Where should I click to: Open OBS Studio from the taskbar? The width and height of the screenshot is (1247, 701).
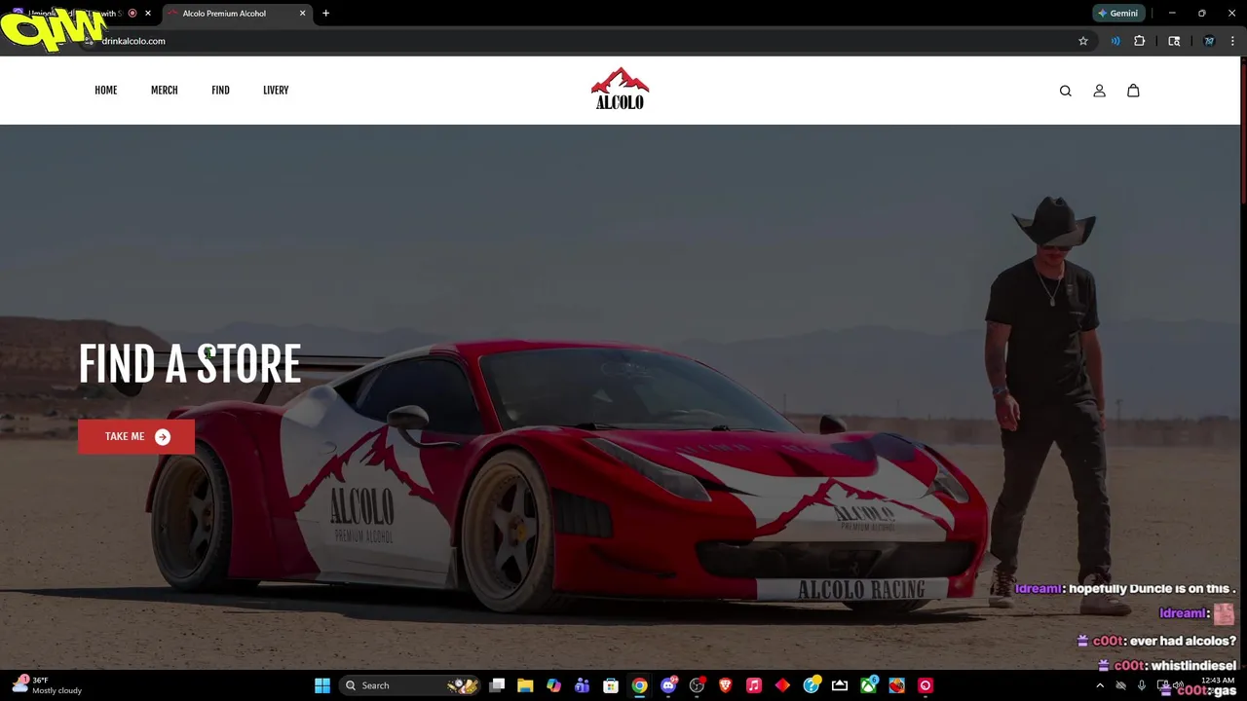[697, 685]
